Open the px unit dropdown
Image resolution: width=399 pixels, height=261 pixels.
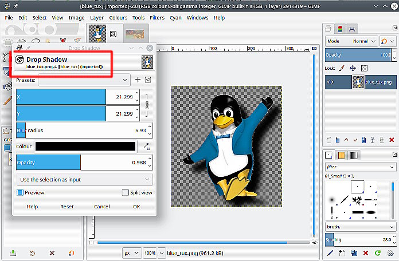(x=131, y=253)
